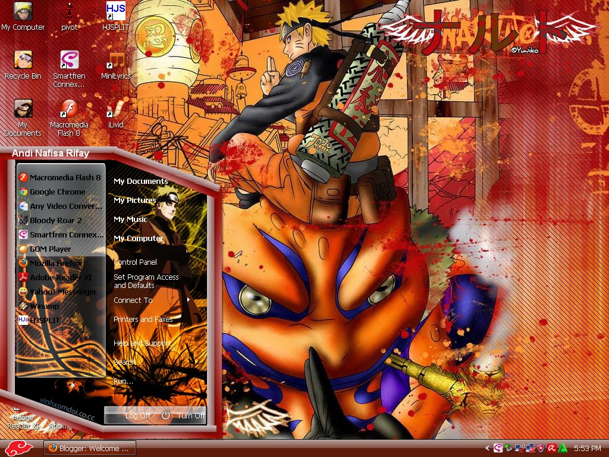
Task: Open Windows Security Alerts shield icon
Action: (541, 449)
